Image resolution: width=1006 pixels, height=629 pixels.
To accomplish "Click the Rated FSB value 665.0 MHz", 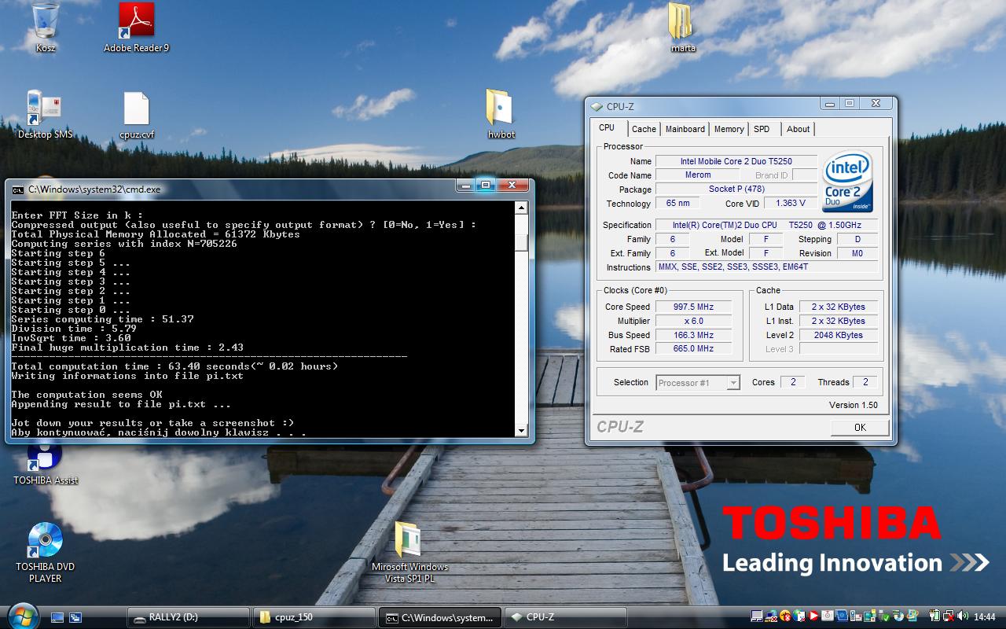I will pos(693,348).
